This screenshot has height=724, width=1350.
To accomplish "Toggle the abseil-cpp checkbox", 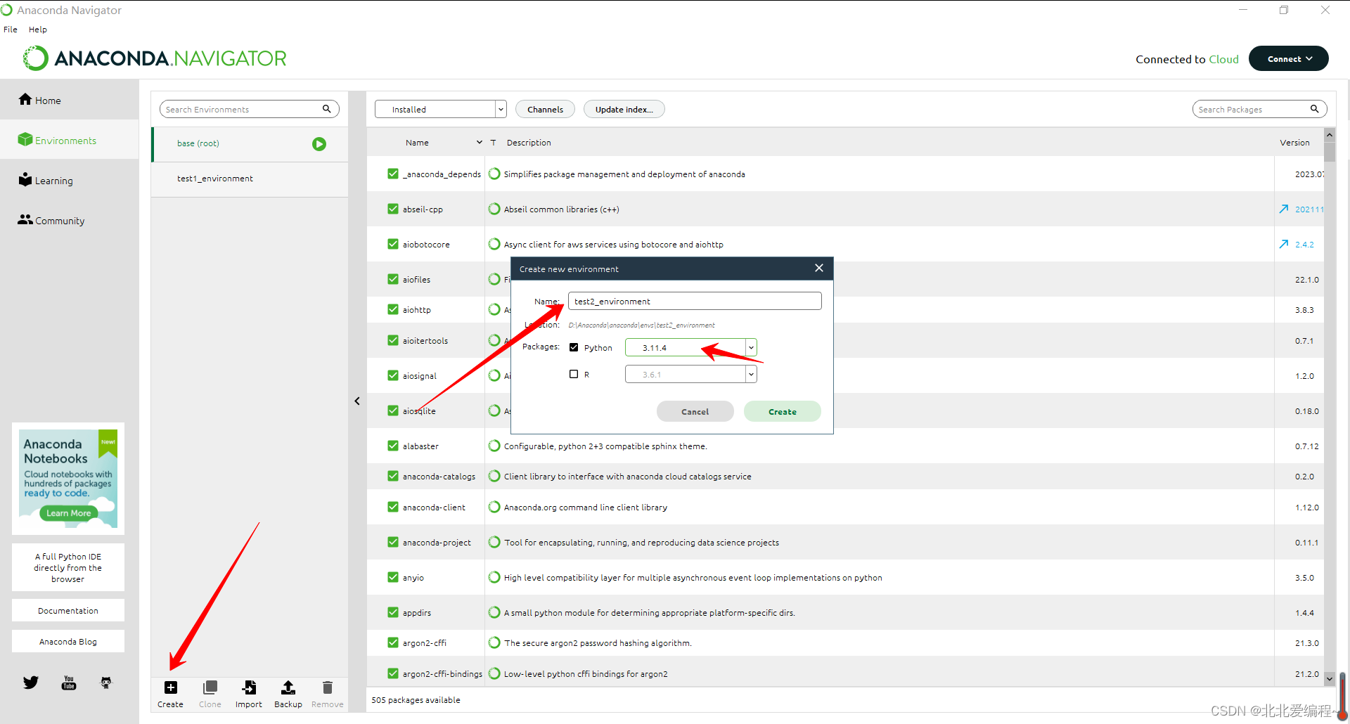I will click(393, 209).
